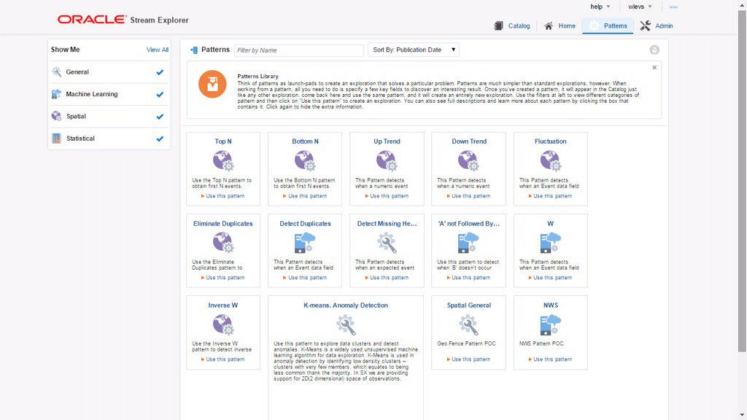This screenshot has height=420, width=747.
Task: Open the help dropdown menu
Action: coord(600,7)
